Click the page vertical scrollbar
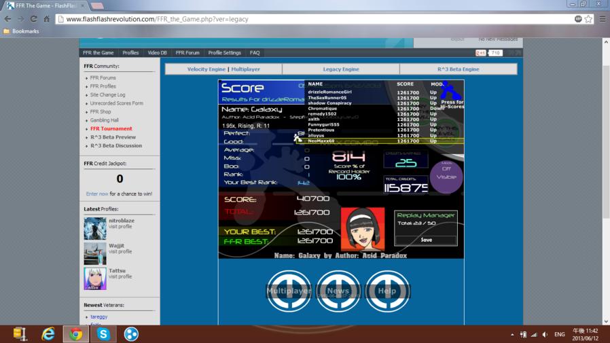This screenshot has width=610, height=343. pyautogui.click(x=606, y=142)
